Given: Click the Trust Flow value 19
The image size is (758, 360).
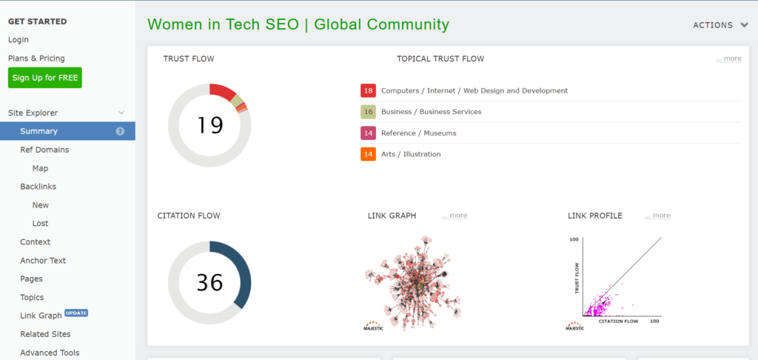Looking at the screenshot, I should click(x=209, y=125).
